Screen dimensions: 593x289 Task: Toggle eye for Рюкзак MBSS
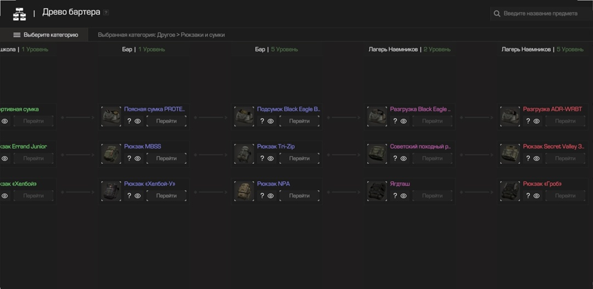138,158
